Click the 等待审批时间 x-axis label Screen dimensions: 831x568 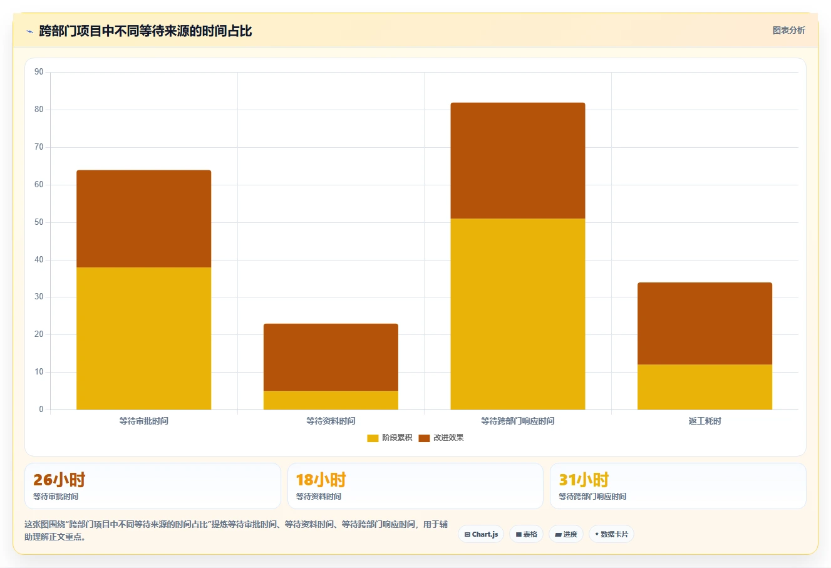[143, 421]
